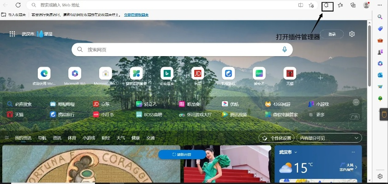
Task: Click the back arrow in the toolbar
Action: [x=5, y=5]
